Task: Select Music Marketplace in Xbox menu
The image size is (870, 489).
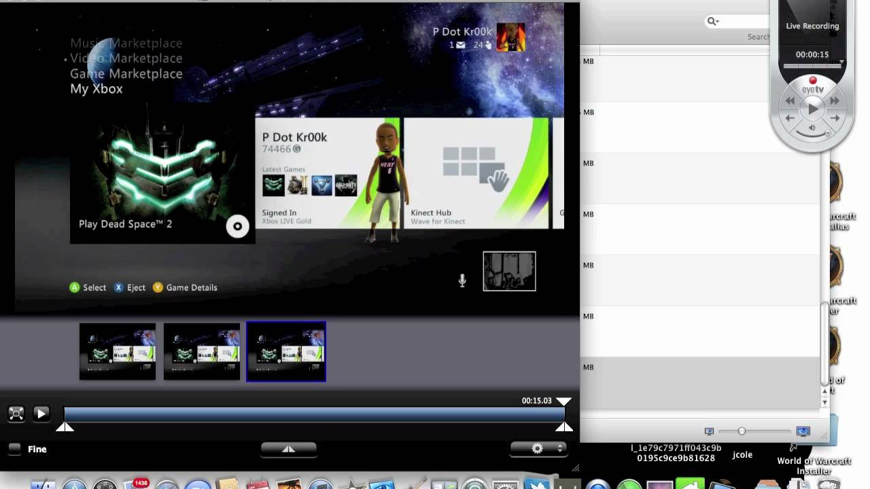Action: 126,43
